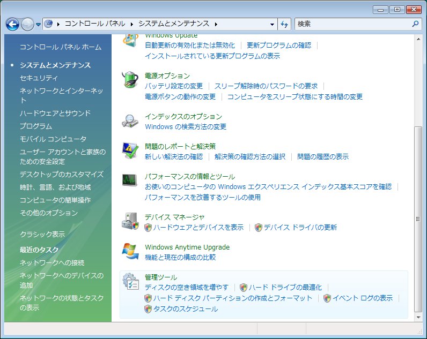Viewport: 427px width, 339px height.
Task: Select モバイル コンピュータ in the sidebar
Action: (x=53, y=139)
